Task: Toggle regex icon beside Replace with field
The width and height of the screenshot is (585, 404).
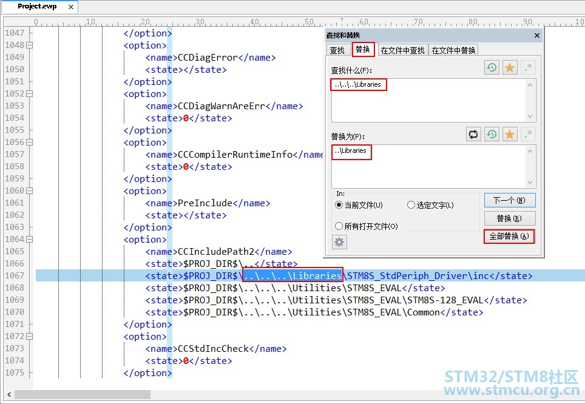Action: (x=528, y=134)
